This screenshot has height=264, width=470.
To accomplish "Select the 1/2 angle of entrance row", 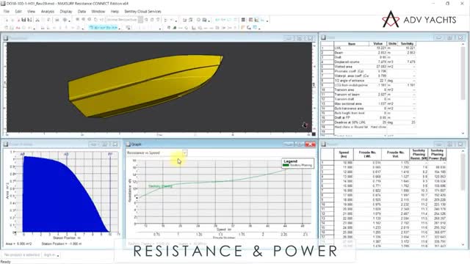I will coord(369,81).
